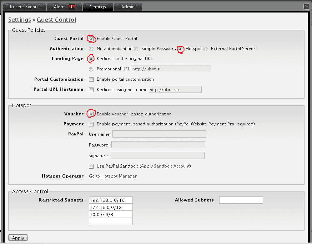This screenshot has height=244, width=312.
Task: Click the PayPal Username field
Action: 159,134
